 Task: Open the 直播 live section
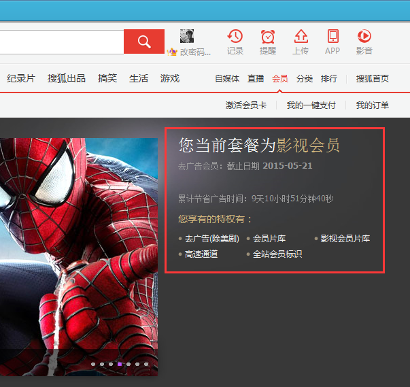point(256,78)
